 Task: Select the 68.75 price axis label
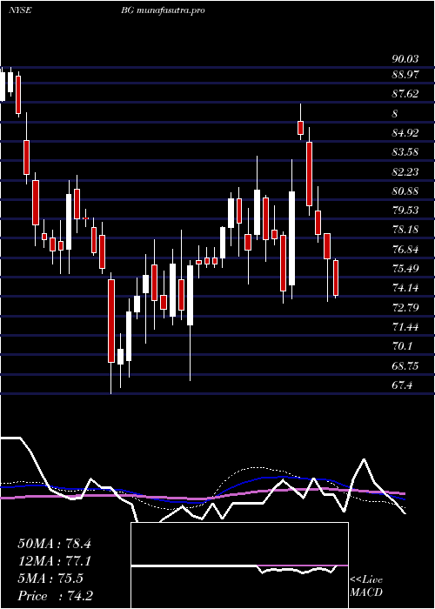(405, 366)
